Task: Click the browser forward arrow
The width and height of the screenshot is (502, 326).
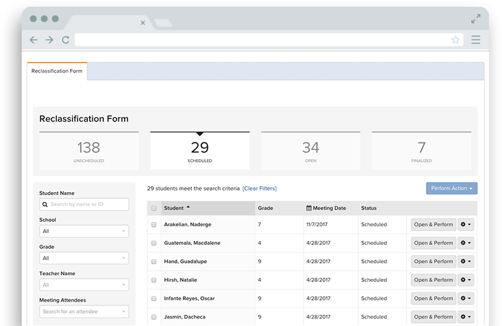Action: 50,40
